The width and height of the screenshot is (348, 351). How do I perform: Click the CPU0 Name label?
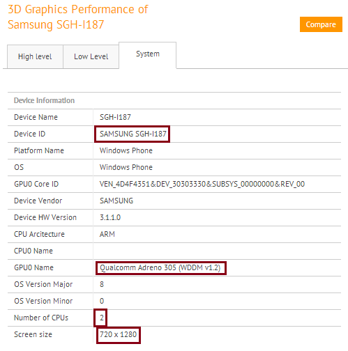click(x=33, y=251)
